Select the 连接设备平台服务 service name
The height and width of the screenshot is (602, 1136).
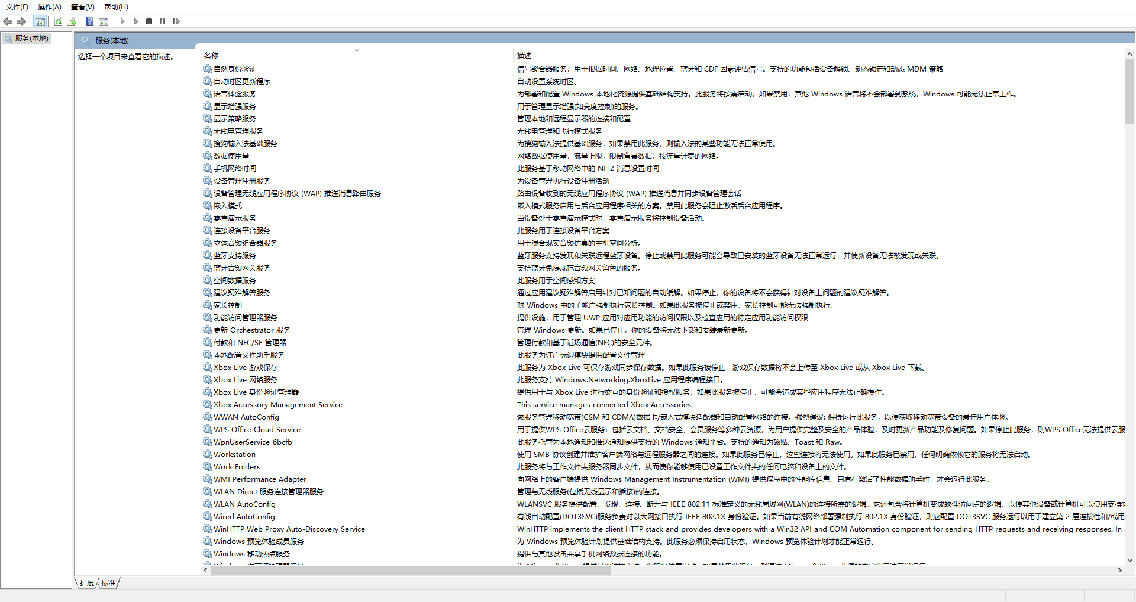click(x=242, y=231)
